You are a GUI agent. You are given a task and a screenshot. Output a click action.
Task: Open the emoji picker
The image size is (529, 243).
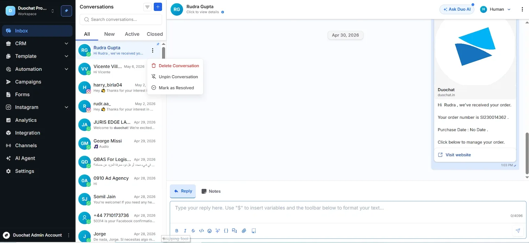(209, 231)
